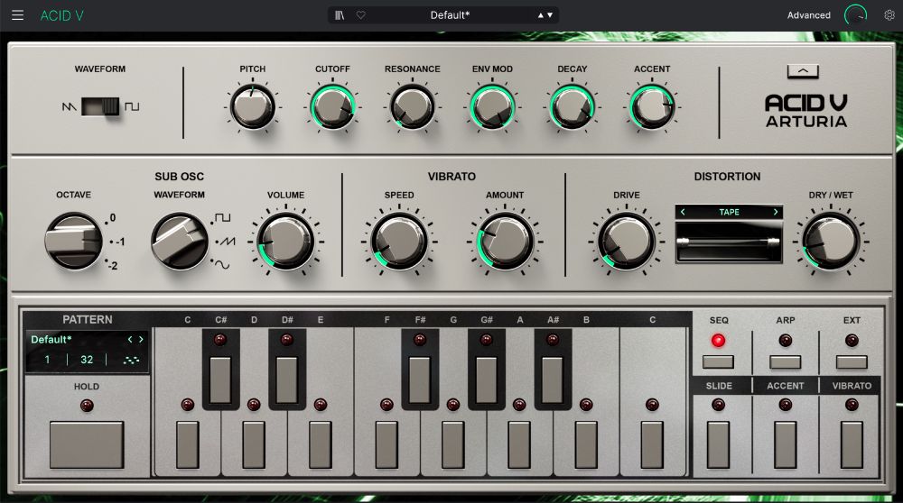Click the CUTOFF knob
The height and width of the screenshot is (503, 903).
[x=332, y=107]
